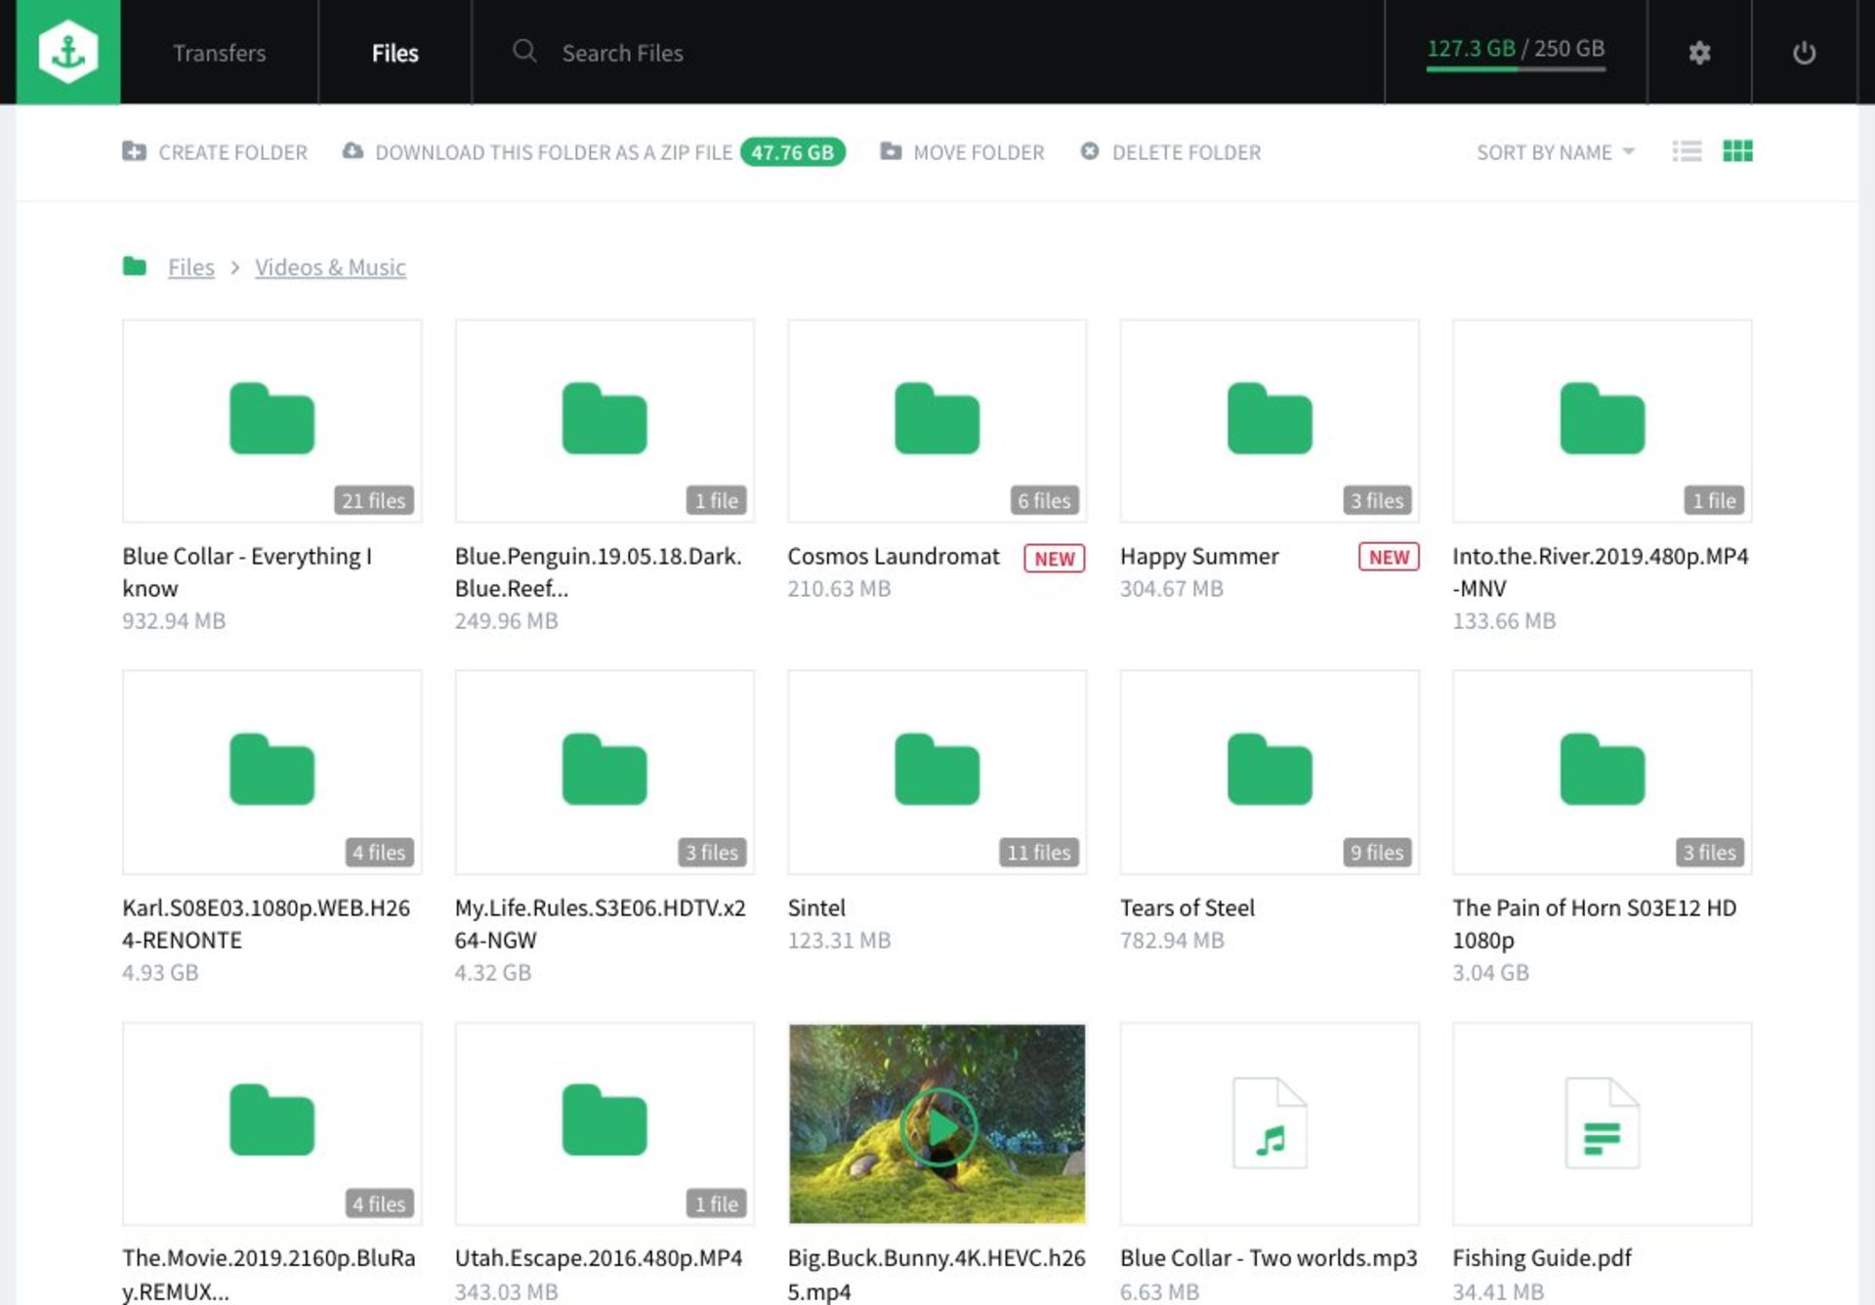
Task: Click the Move Folder icon
Action: click(x=889, y=151)
